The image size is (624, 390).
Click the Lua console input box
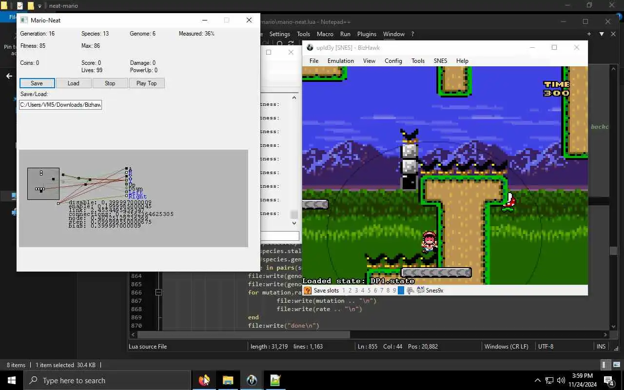[280, 236]
